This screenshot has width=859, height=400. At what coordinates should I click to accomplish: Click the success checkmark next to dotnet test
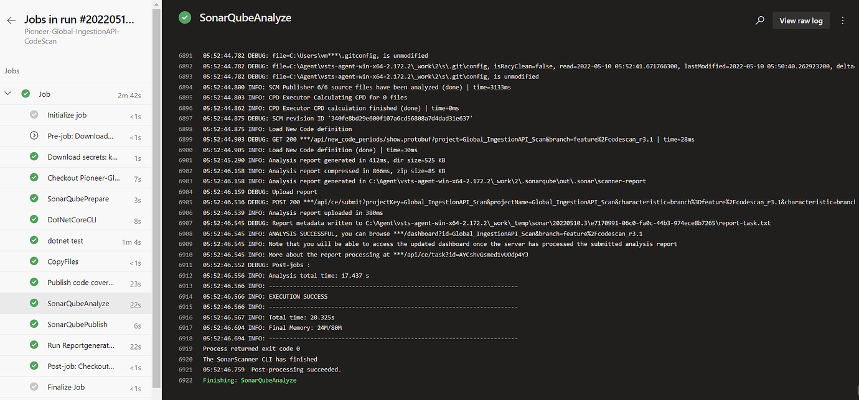34,240
